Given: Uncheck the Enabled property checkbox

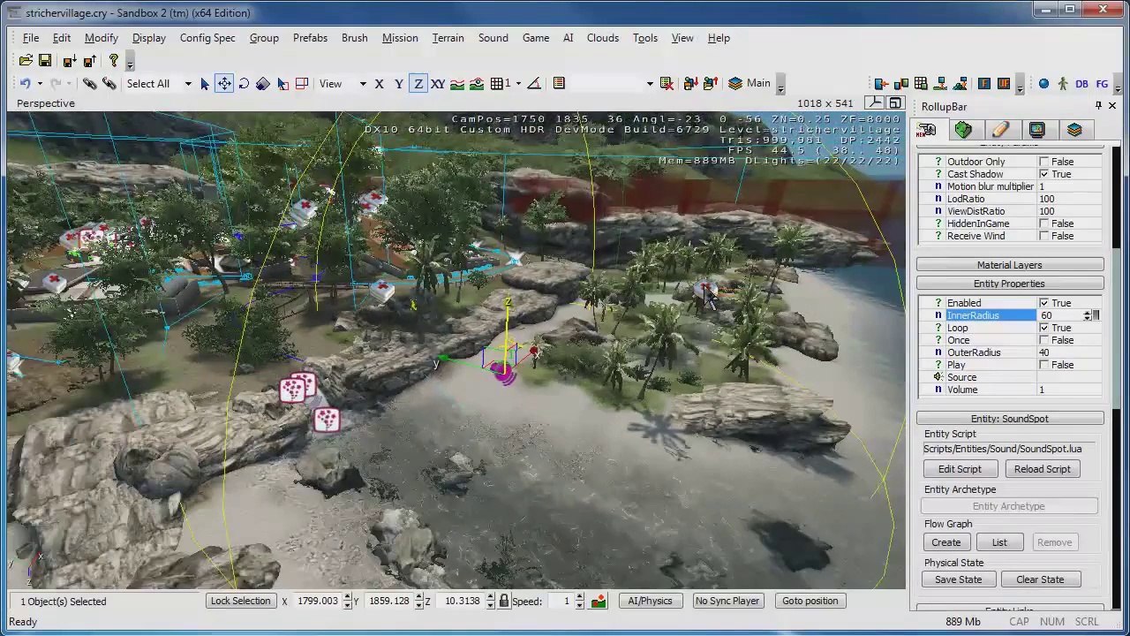Looking at the screenshot, I should [x=1044, y=303].
